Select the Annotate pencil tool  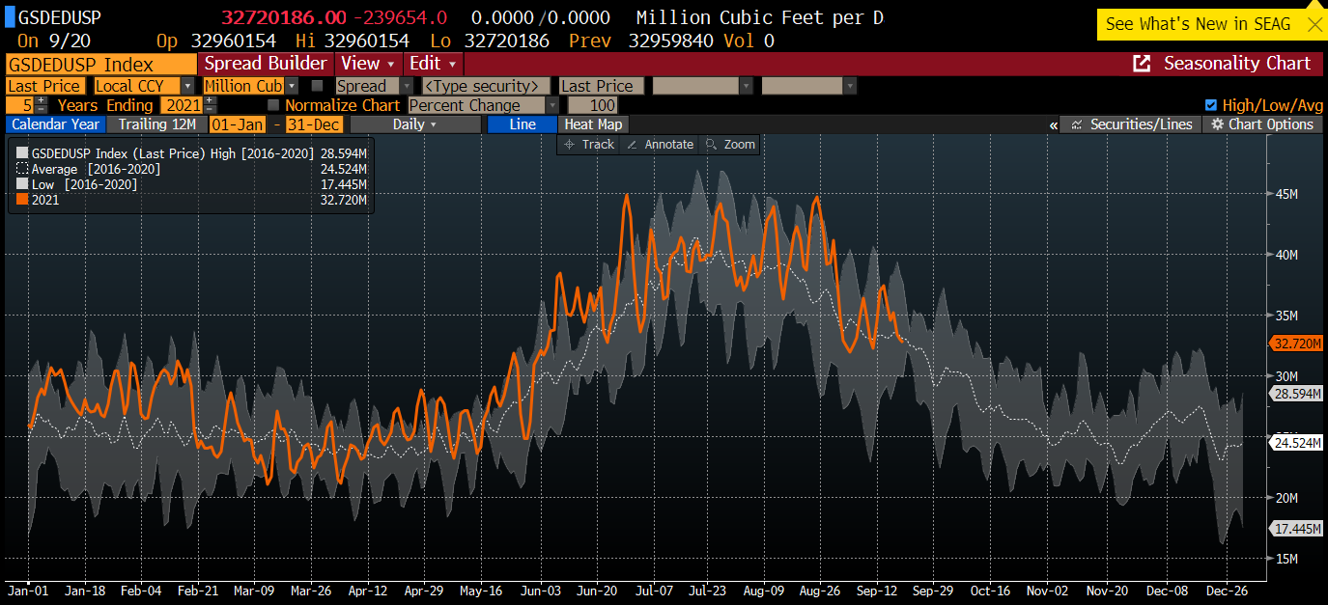point(659,145)
